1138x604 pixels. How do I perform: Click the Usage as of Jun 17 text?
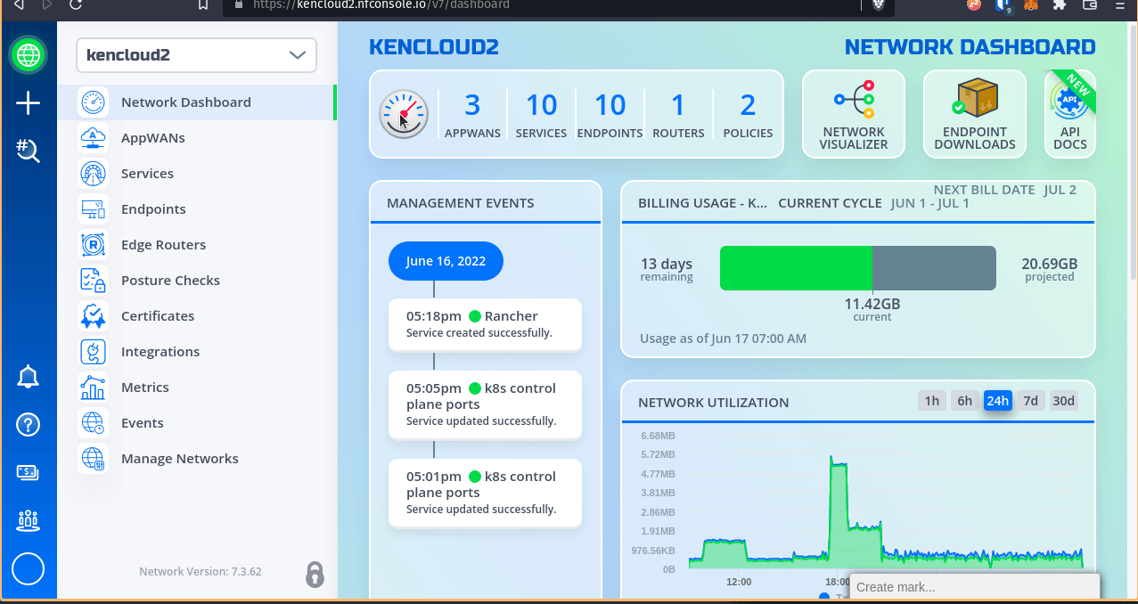coord(723,339)
